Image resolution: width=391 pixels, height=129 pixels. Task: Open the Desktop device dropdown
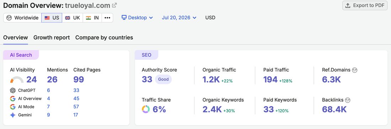(x=137, y=18)
